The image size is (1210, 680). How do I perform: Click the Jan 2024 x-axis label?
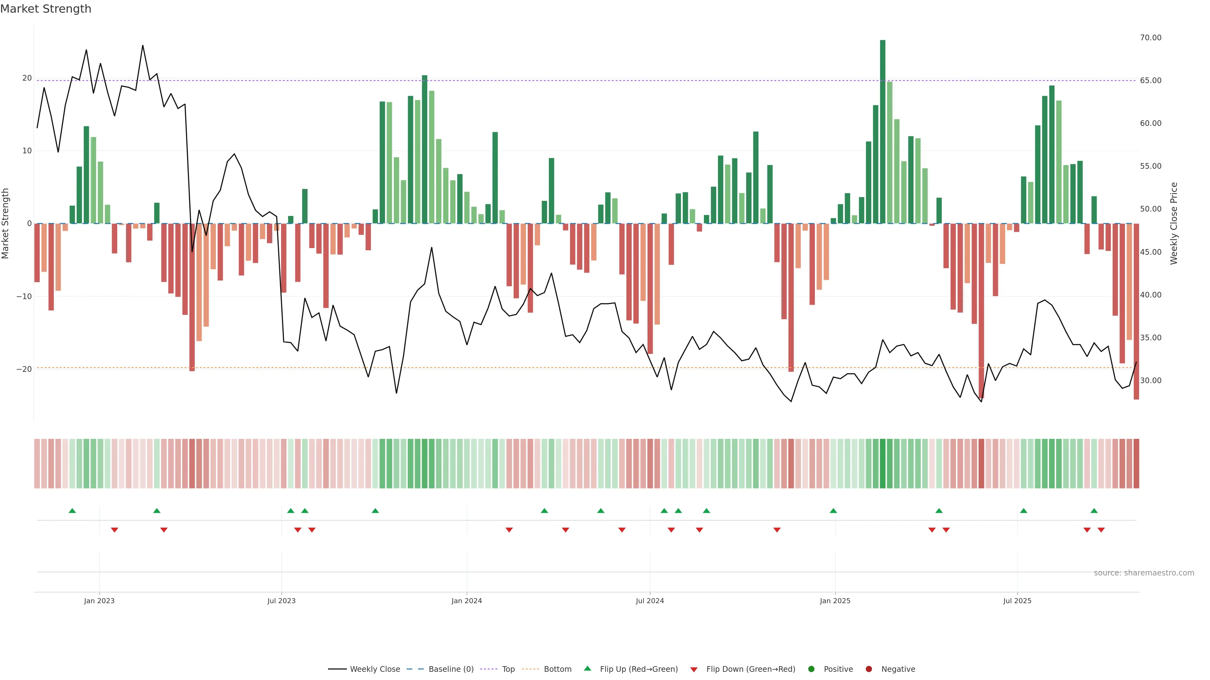tap(466, 601)
